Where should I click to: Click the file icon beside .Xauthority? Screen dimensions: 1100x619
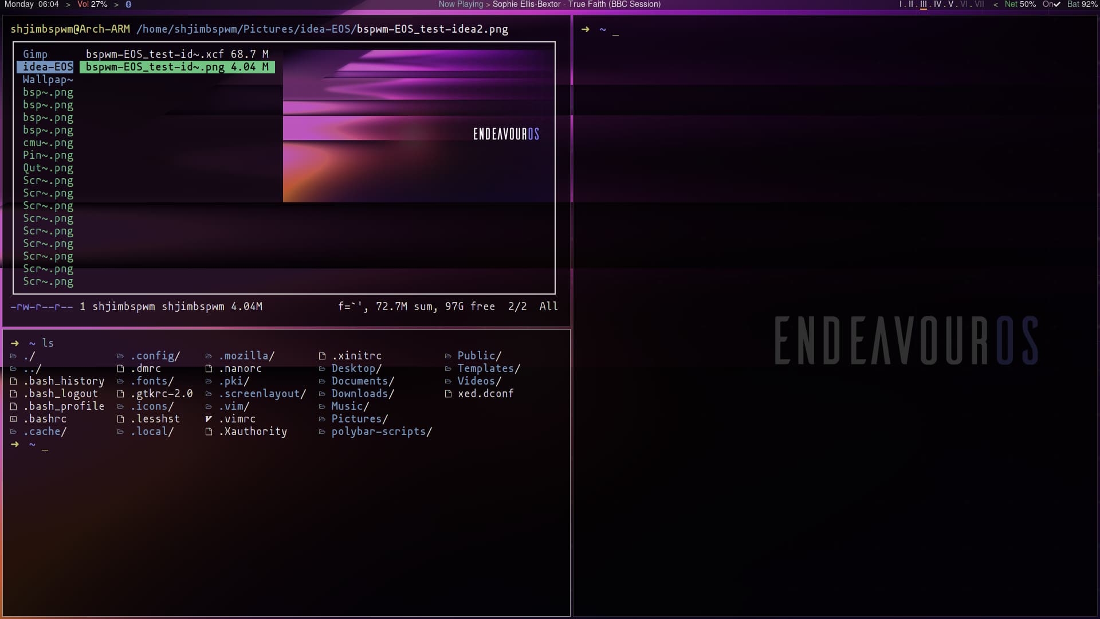point(209,432)
